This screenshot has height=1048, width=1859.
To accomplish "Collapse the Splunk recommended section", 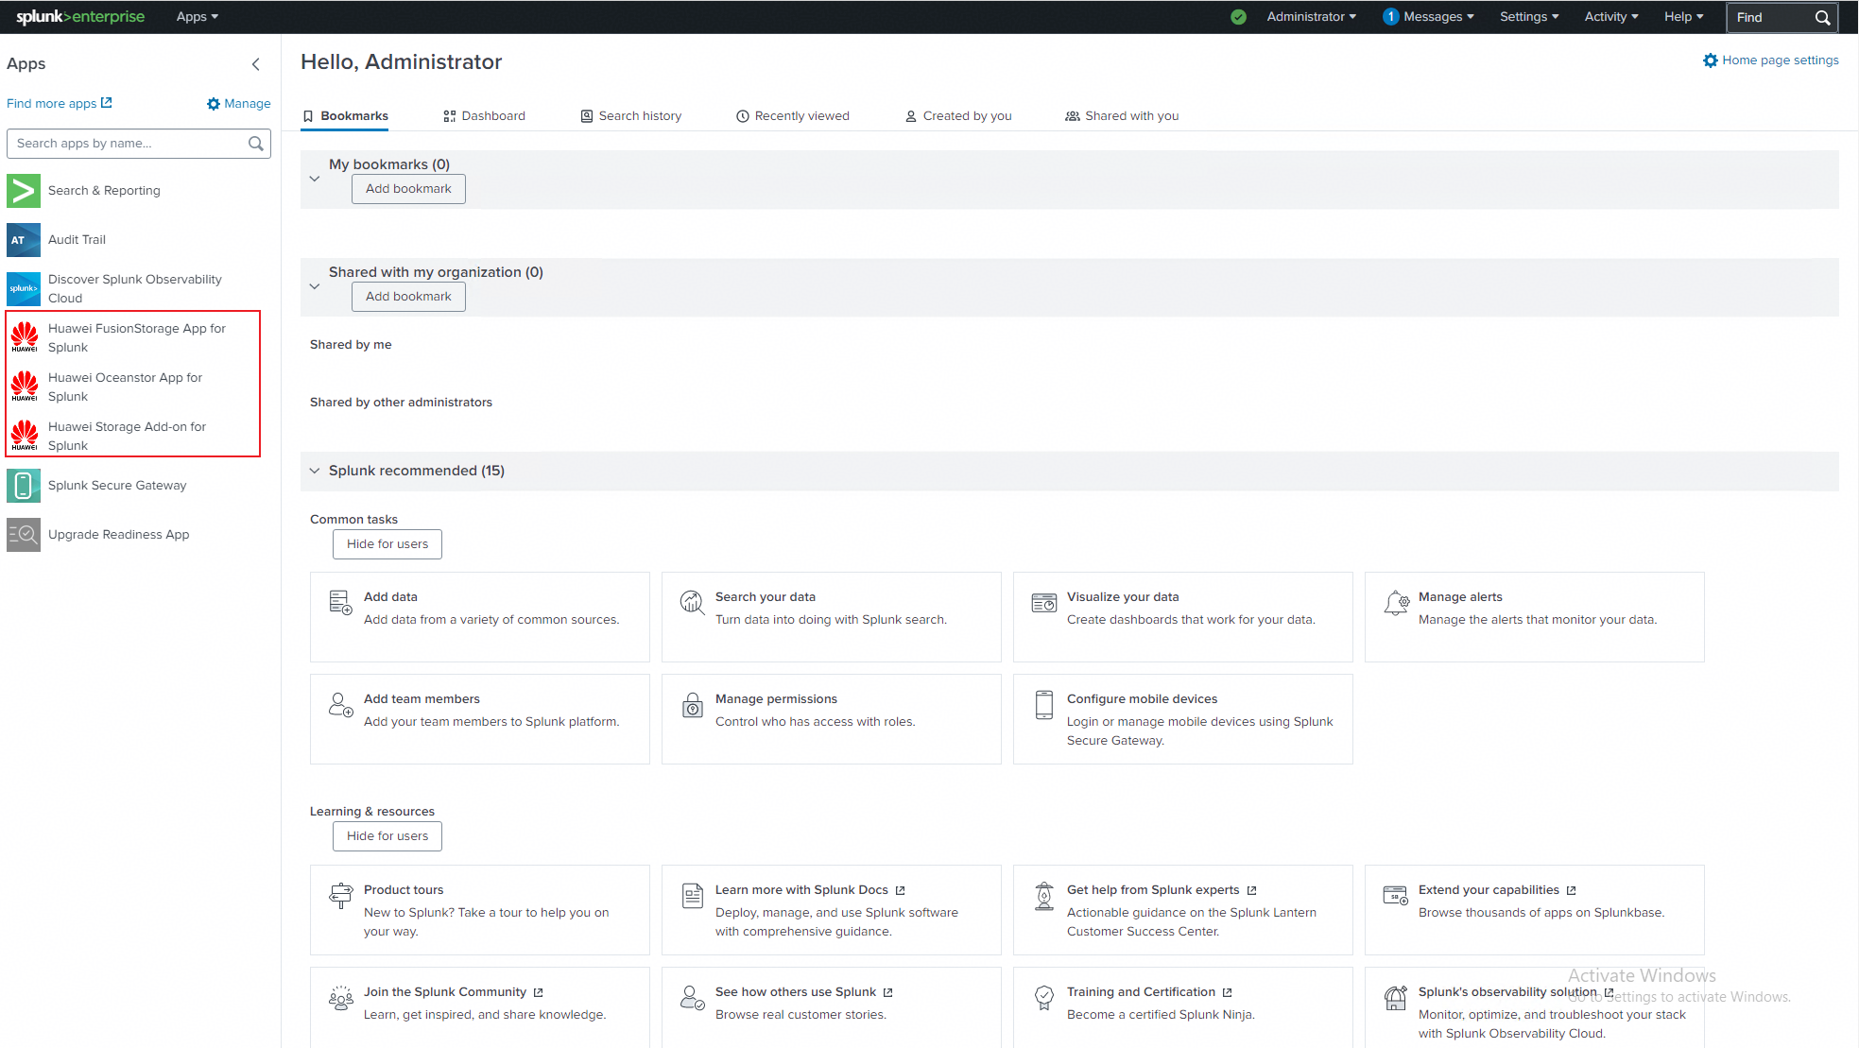I will click(x=315, y=471).
